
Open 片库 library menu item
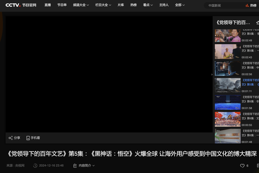[x=121, y=5]
